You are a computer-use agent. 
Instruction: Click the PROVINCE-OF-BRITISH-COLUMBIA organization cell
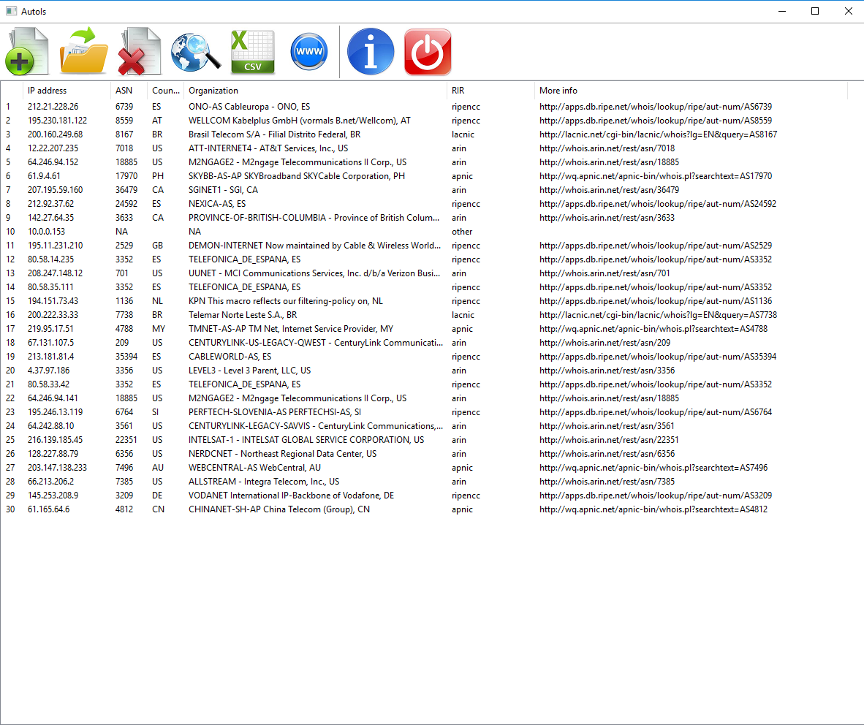[x=314, y=218]
